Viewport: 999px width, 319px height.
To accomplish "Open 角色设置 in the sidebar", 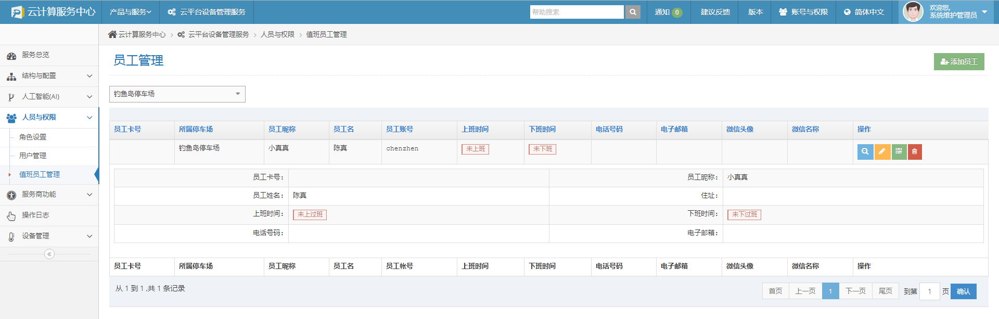I will pyautogui.click(x=33, y=137).
